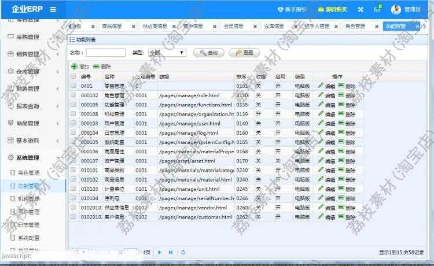Open the message inbox icon with badge

tap(377, 9)
